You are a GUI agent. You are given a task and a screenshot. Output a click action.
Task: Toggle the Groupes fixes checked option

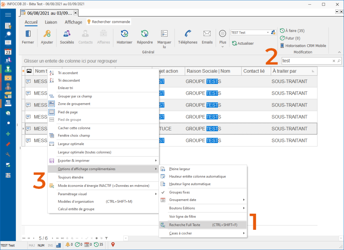tap(179, 193)
